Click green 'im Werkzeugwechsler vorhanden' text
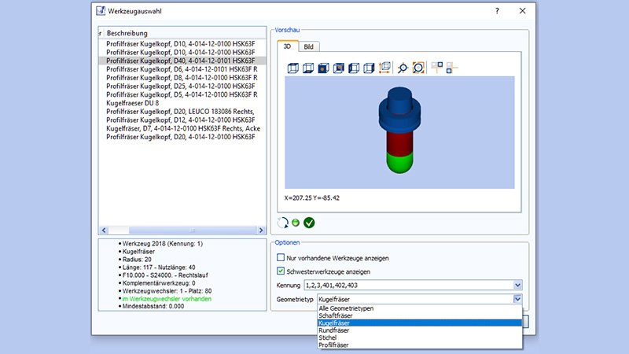The image size is (629, 354). point(167,299)
